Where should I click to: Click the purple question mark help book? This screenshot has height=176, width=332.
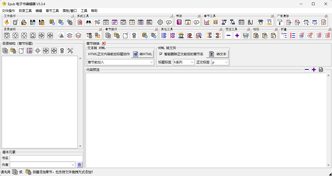(179, 22)
